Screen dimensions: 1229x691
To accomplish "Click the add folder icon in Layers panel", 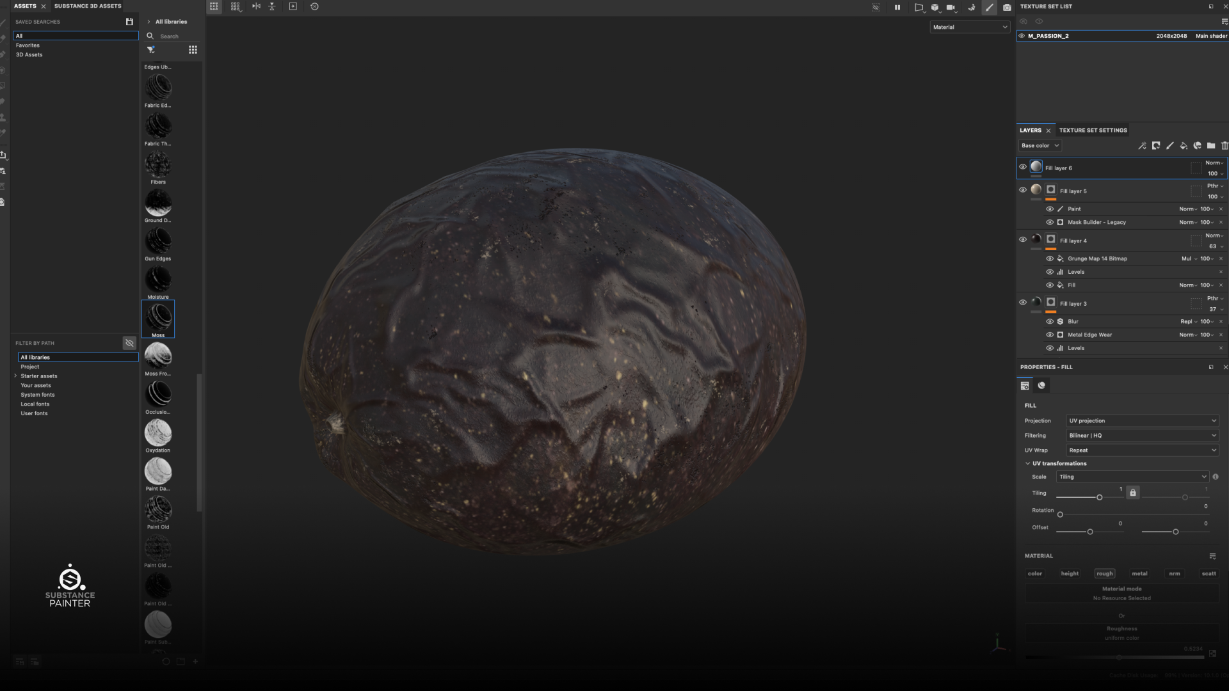I will tap(1211, 146).
